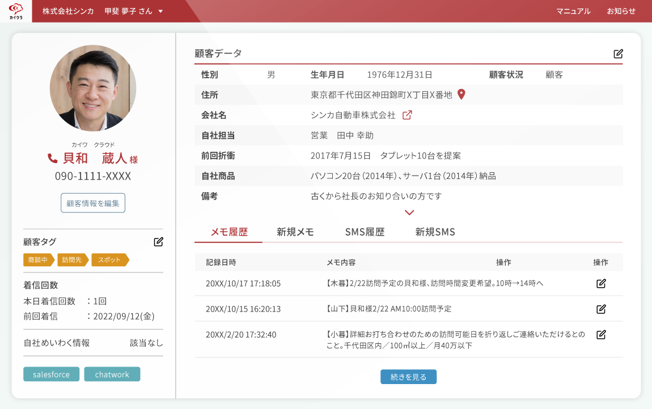The width and height of the screenshot is (652, 409).
Task: Click the customer tag edit icon
Action: (159, 242)
